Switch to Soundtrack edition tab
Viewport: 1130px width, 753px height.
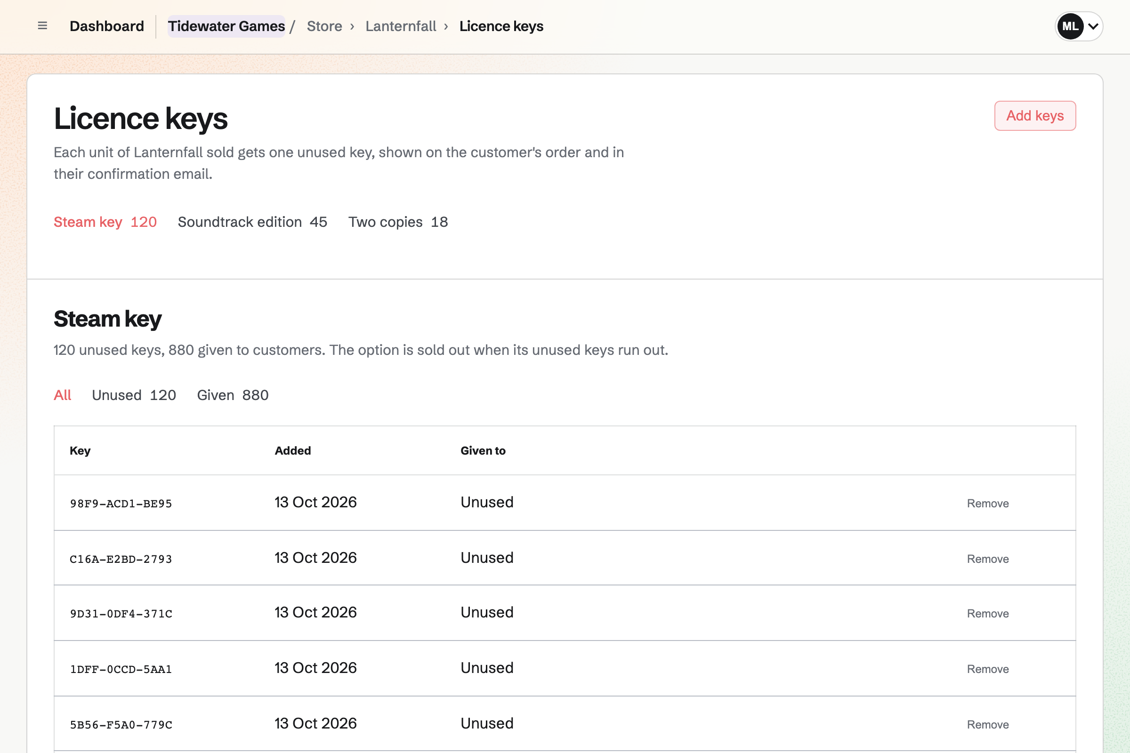(252, 222)
